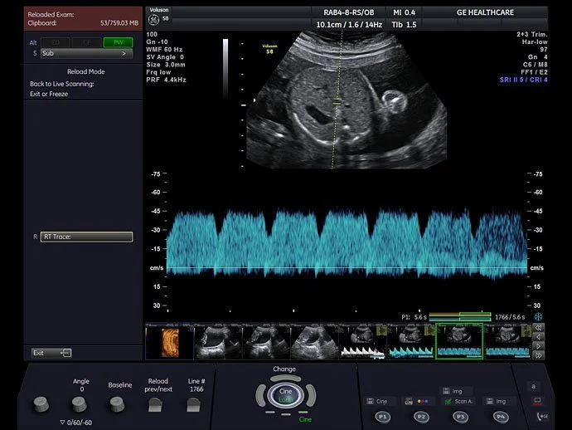Select the greyed CF mode tab
572x430 pixels.
[x=86, y=42]
